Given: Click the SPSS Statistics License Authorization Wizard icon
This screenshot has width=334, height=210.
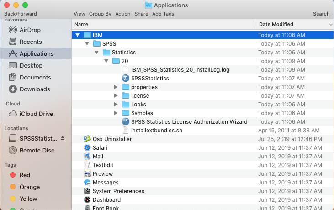Looking at the screenshot, I should coord(126,122).
